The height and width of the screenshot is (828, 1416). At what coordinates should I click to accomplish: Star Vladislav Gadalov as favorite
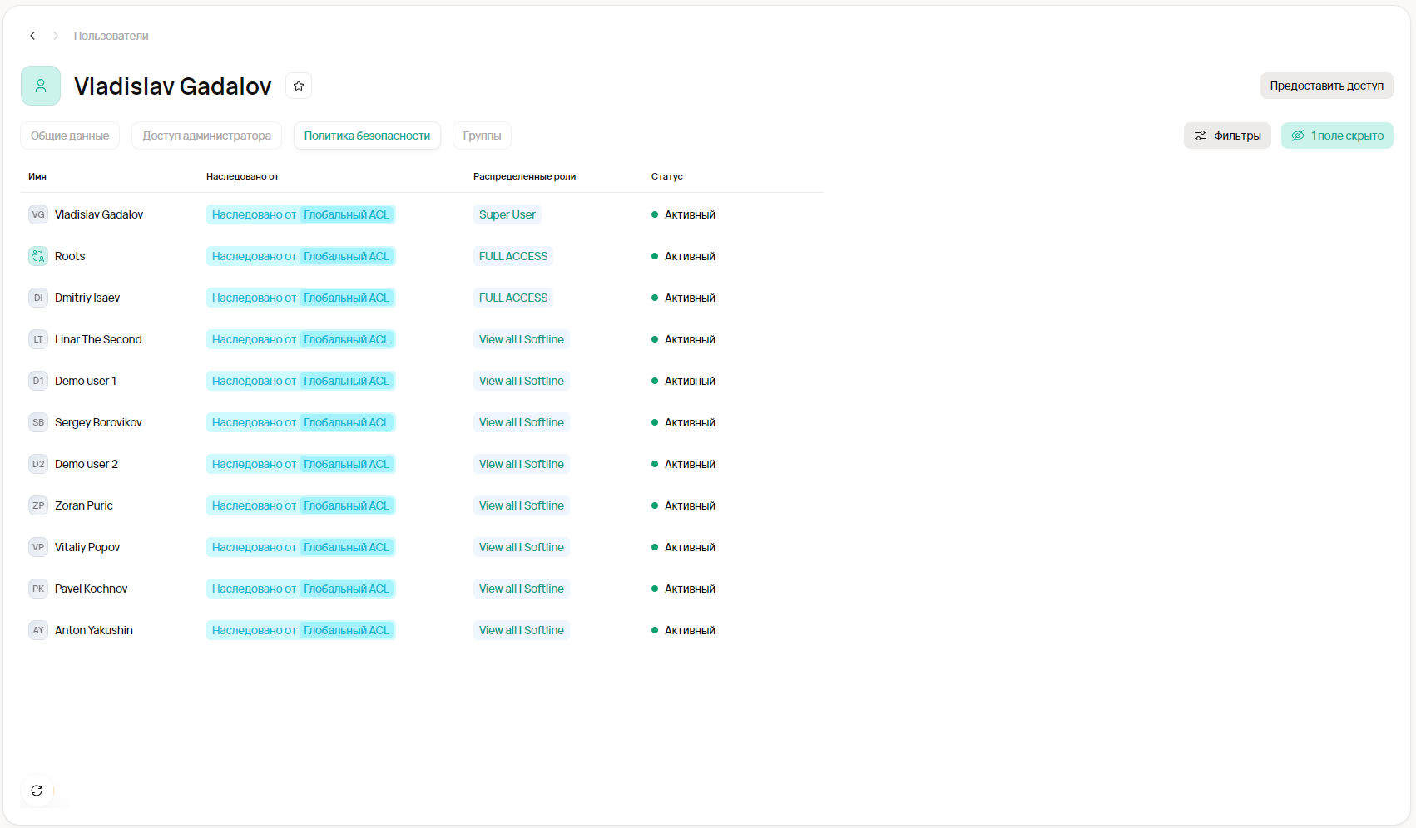pos(299,86)
